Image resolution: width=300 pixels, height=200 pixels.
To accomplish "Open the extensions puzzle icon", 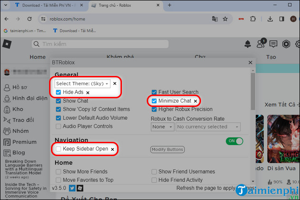I will (x=253, y=19).
